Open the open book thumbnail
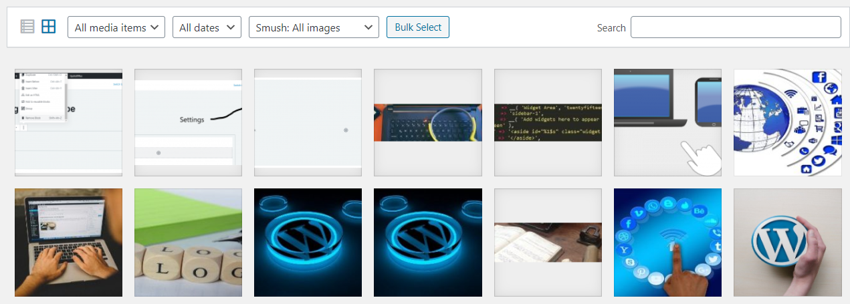 (x=548, y=242)
